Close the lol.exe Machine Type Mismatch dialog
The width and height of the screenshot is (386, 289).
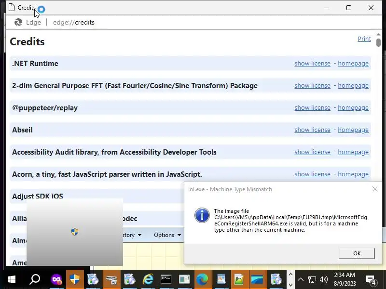tap(375, 189)
